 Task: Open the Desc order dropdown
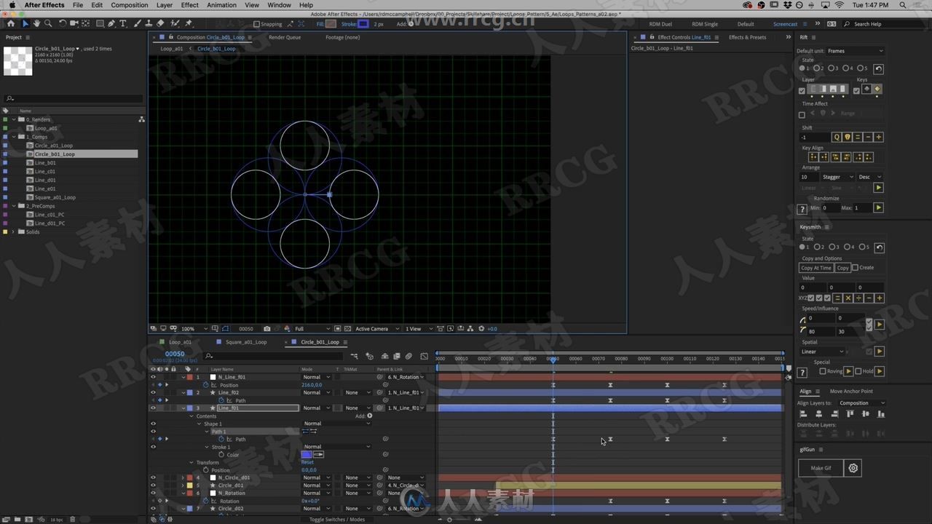(x=869, y=177)
